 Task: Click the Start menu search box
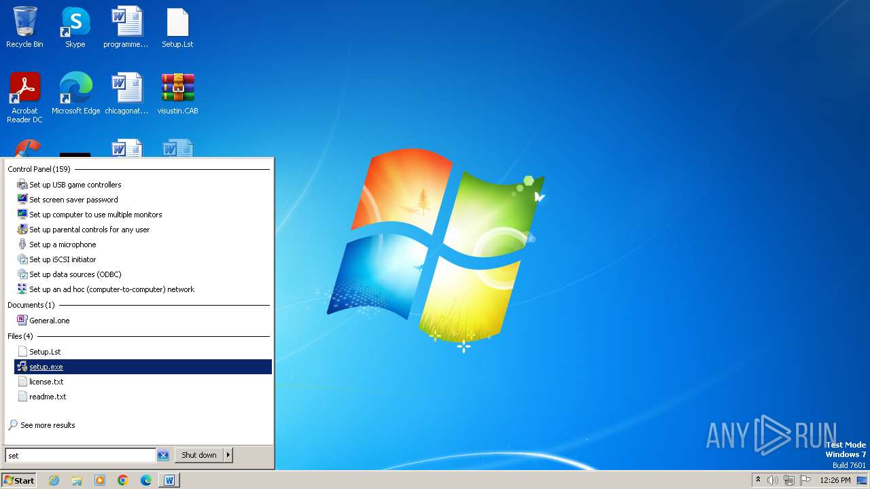coord(80,456)
